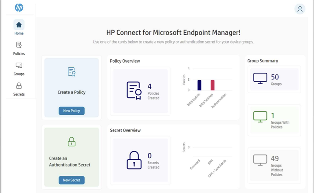The image size is (314, 193).
Task: Go to Home in sidebar
Action: [x=19, y=25]
